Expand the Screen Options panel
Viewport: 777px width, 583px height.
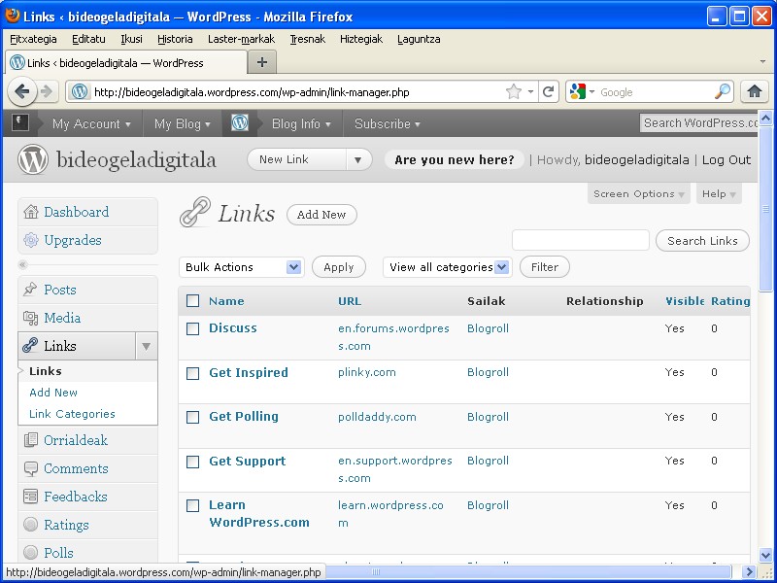639,193
